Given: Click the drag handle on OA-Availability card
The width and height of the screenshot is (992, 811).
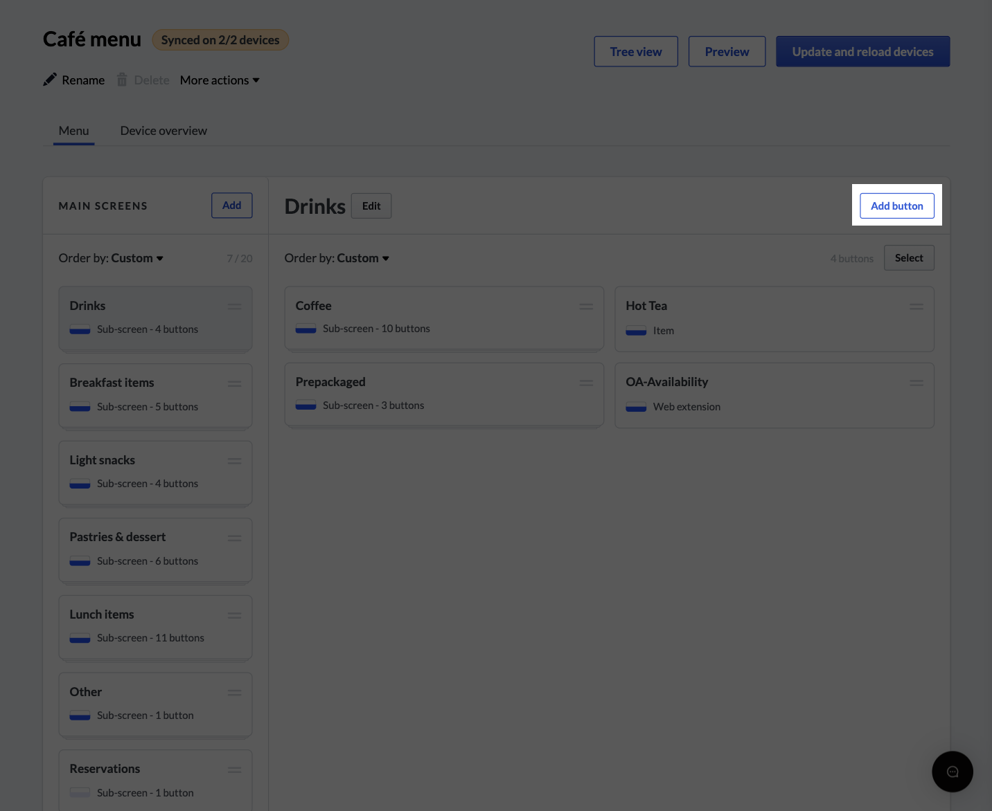Looking at the screenshot, I should 916,383.
